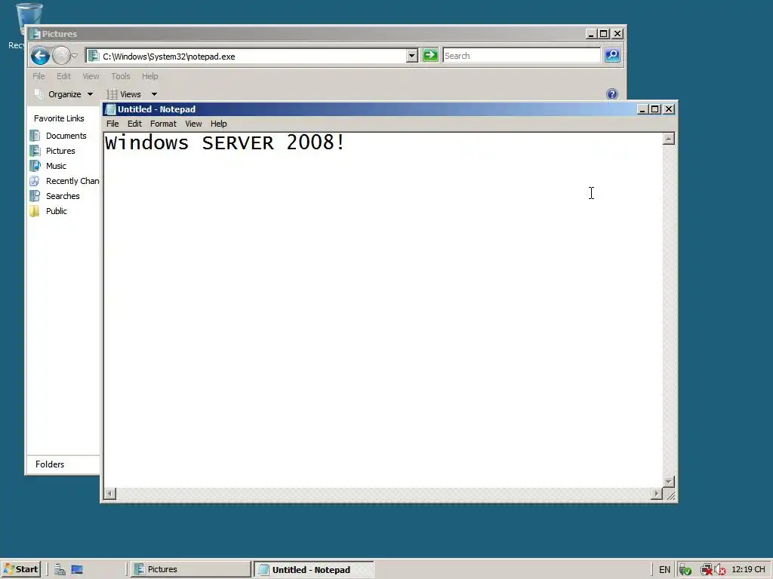Open Recently Changed favorite link
This screenshot has height=579, width=773.
tap(72, 181)
